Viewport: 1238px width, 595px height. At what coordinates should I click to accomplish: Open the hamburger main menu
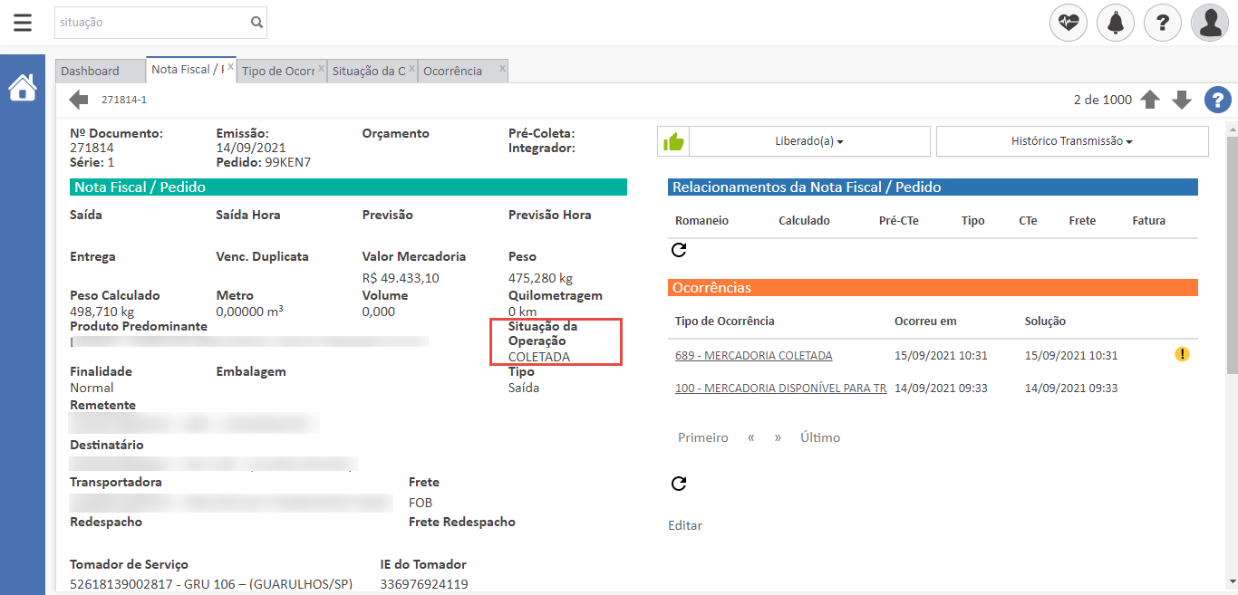pyautogui.click(x=23, y=23)
